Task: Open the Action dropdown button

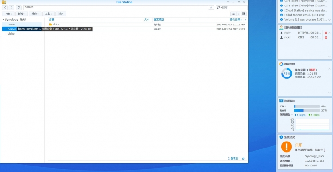Action: (35, 14)
